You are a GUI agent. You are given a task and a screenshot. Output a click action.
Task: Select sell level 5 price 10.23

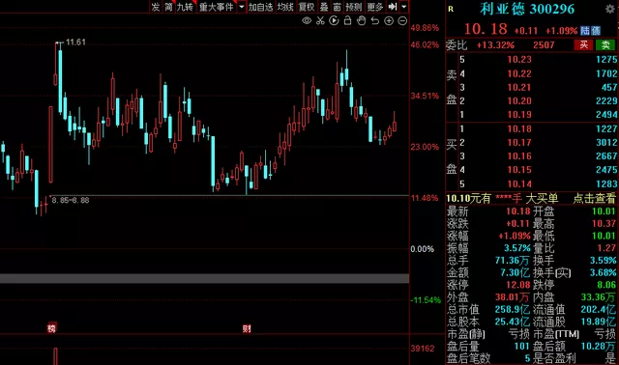click(x=519, y=60)
